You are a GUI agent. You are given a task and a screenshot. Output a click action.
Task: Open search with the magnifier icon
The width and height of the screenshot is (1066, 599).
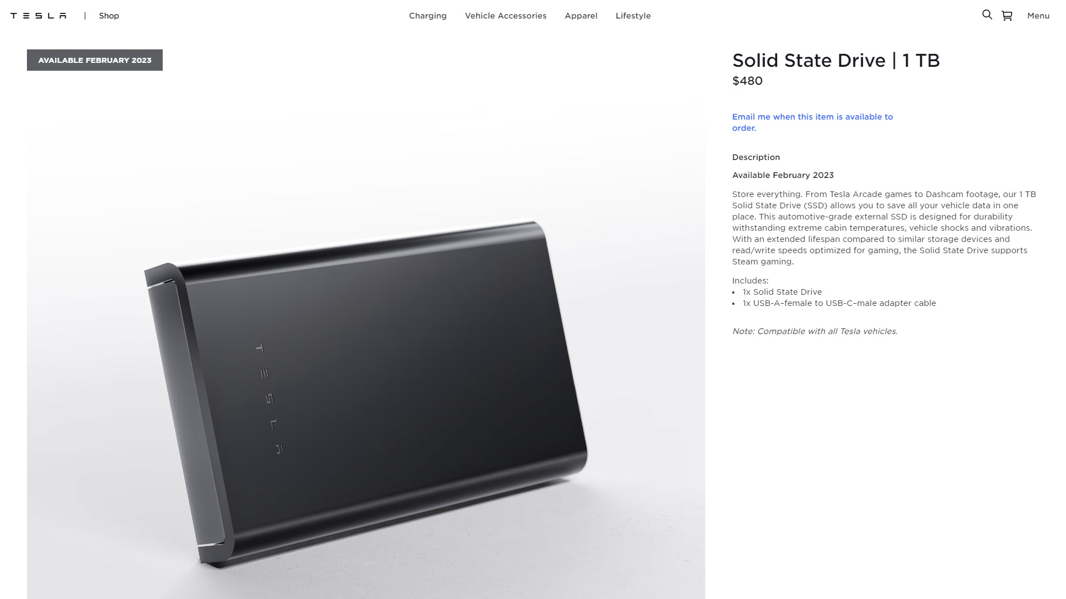[987, 15]
